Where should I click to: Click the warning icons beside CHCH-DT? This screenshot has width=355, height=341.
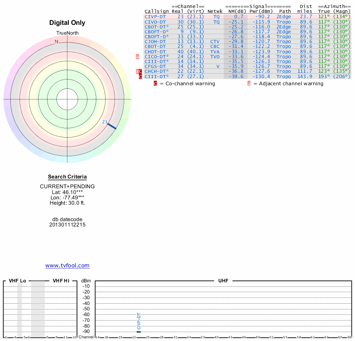pyautogui.click(x=139, y=71)
